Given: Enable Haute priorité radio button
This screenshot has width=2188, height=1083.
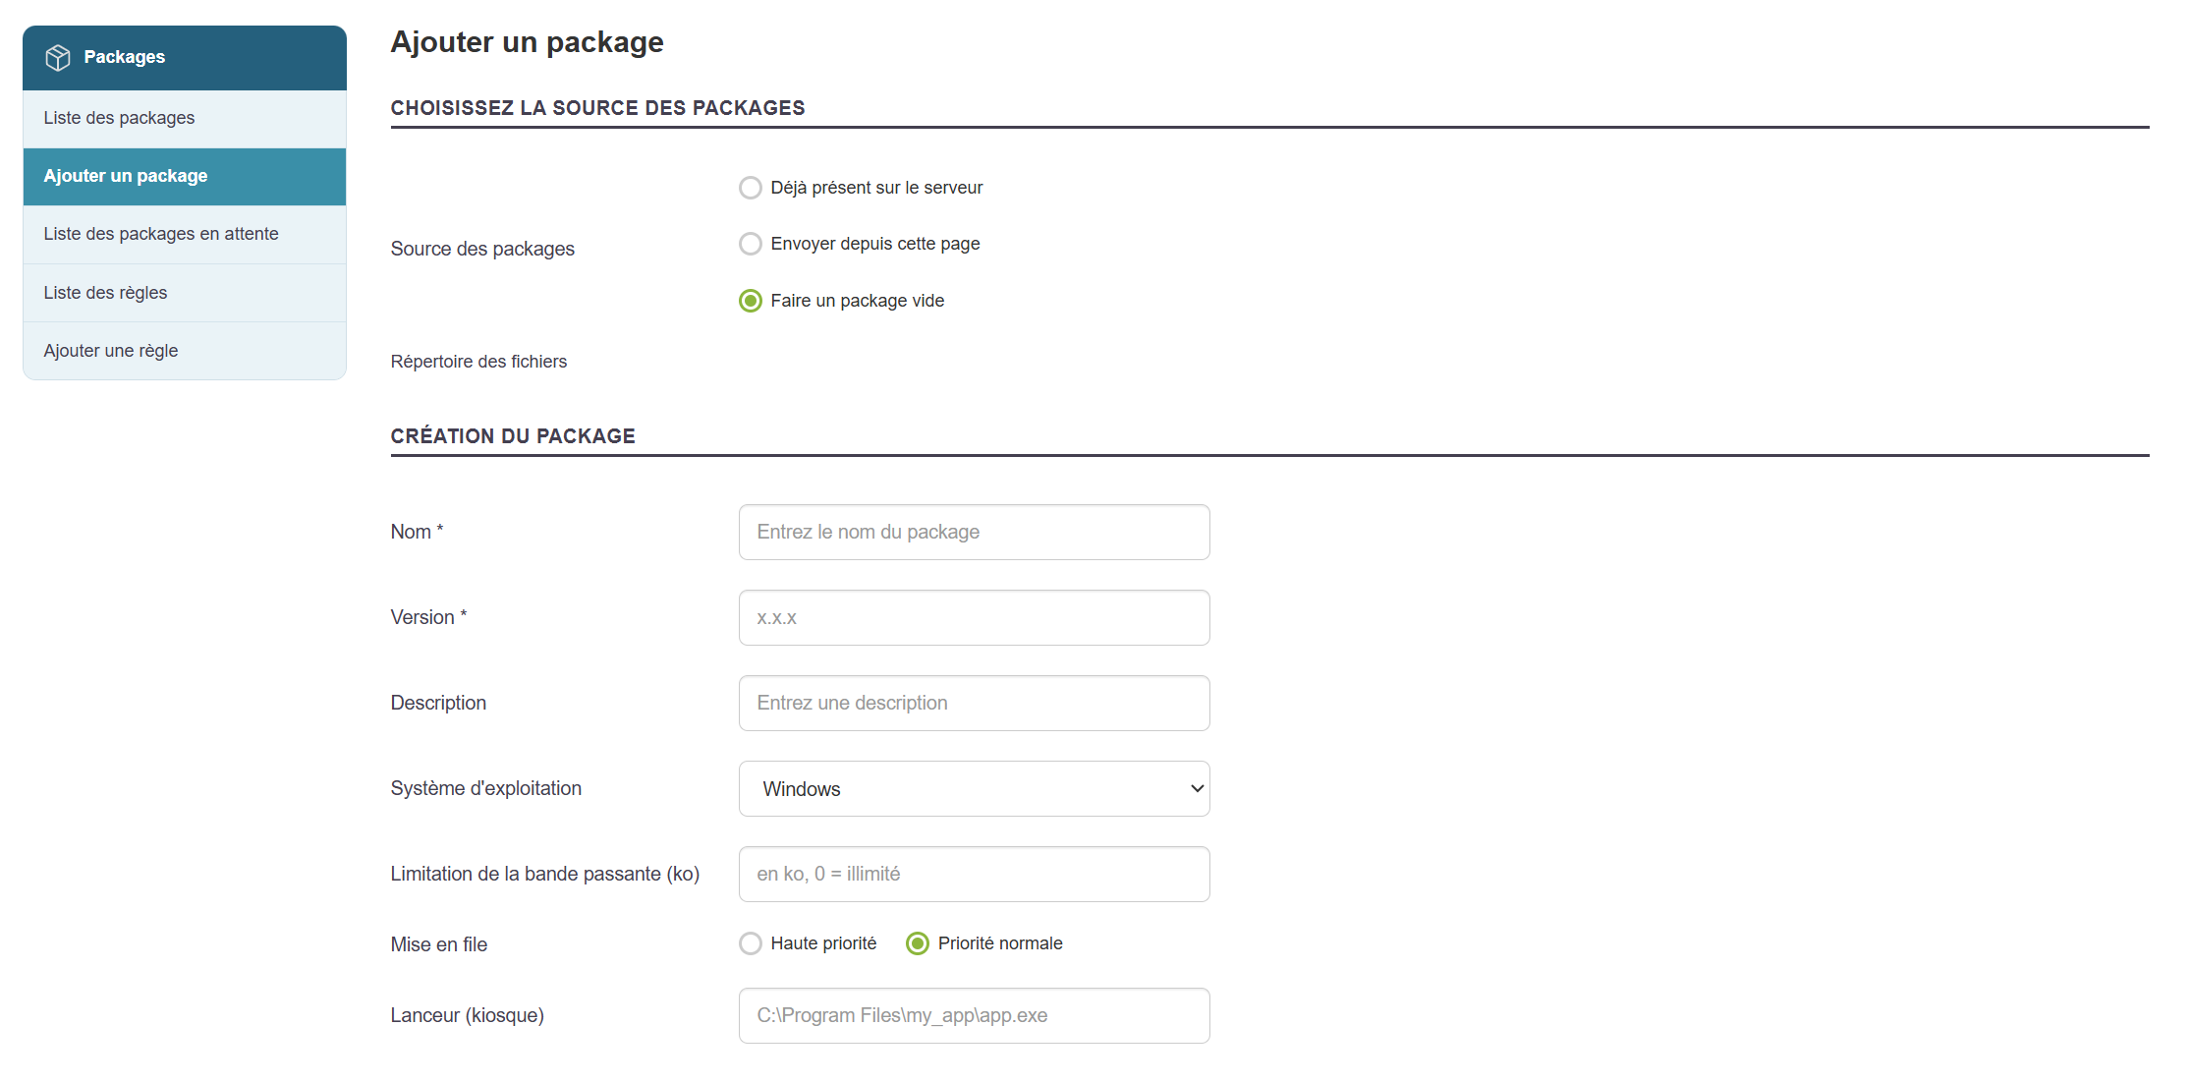Looking at the screenshot, I should click(x=751, y=943).
